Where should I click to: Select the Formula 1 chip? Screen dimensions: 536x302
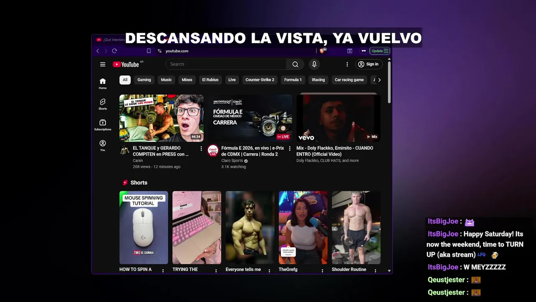pos(293,80)
